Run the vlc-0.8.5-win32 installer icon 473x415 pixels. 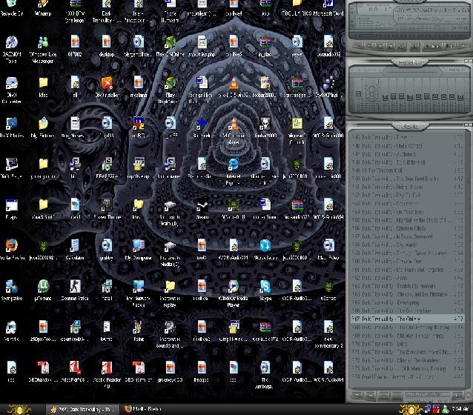pyautogui.click(x=234, y=87)
